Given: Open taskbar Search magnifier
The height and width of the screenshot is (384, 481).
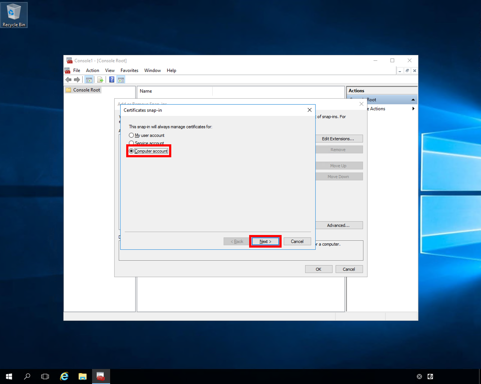Looking at the screenshot, I should click(x=27, y=376).
